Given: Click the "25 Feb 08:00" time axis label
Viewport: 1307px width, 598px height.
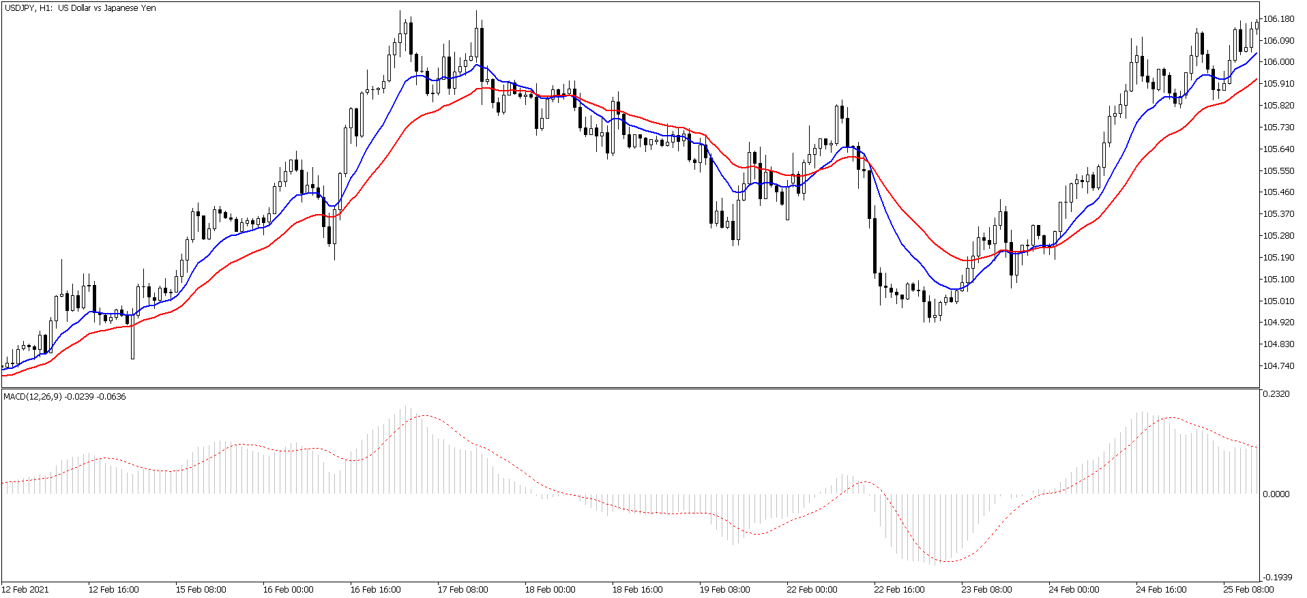Looking at the screenshot, I should coord(1248,590).
